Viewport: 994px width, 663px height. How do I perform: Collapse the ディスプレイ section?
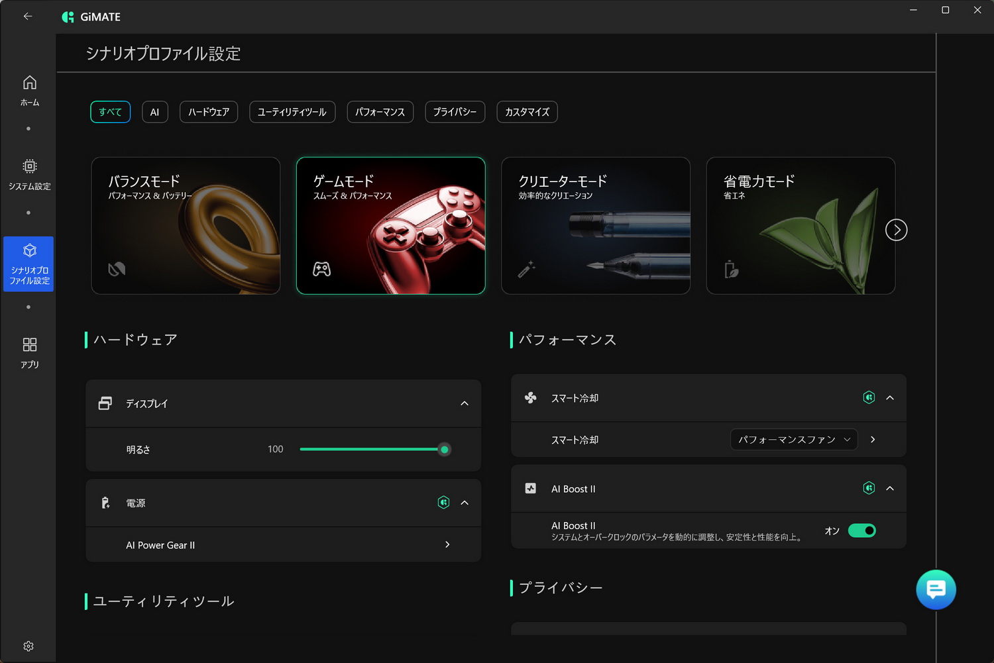[465, 403]
